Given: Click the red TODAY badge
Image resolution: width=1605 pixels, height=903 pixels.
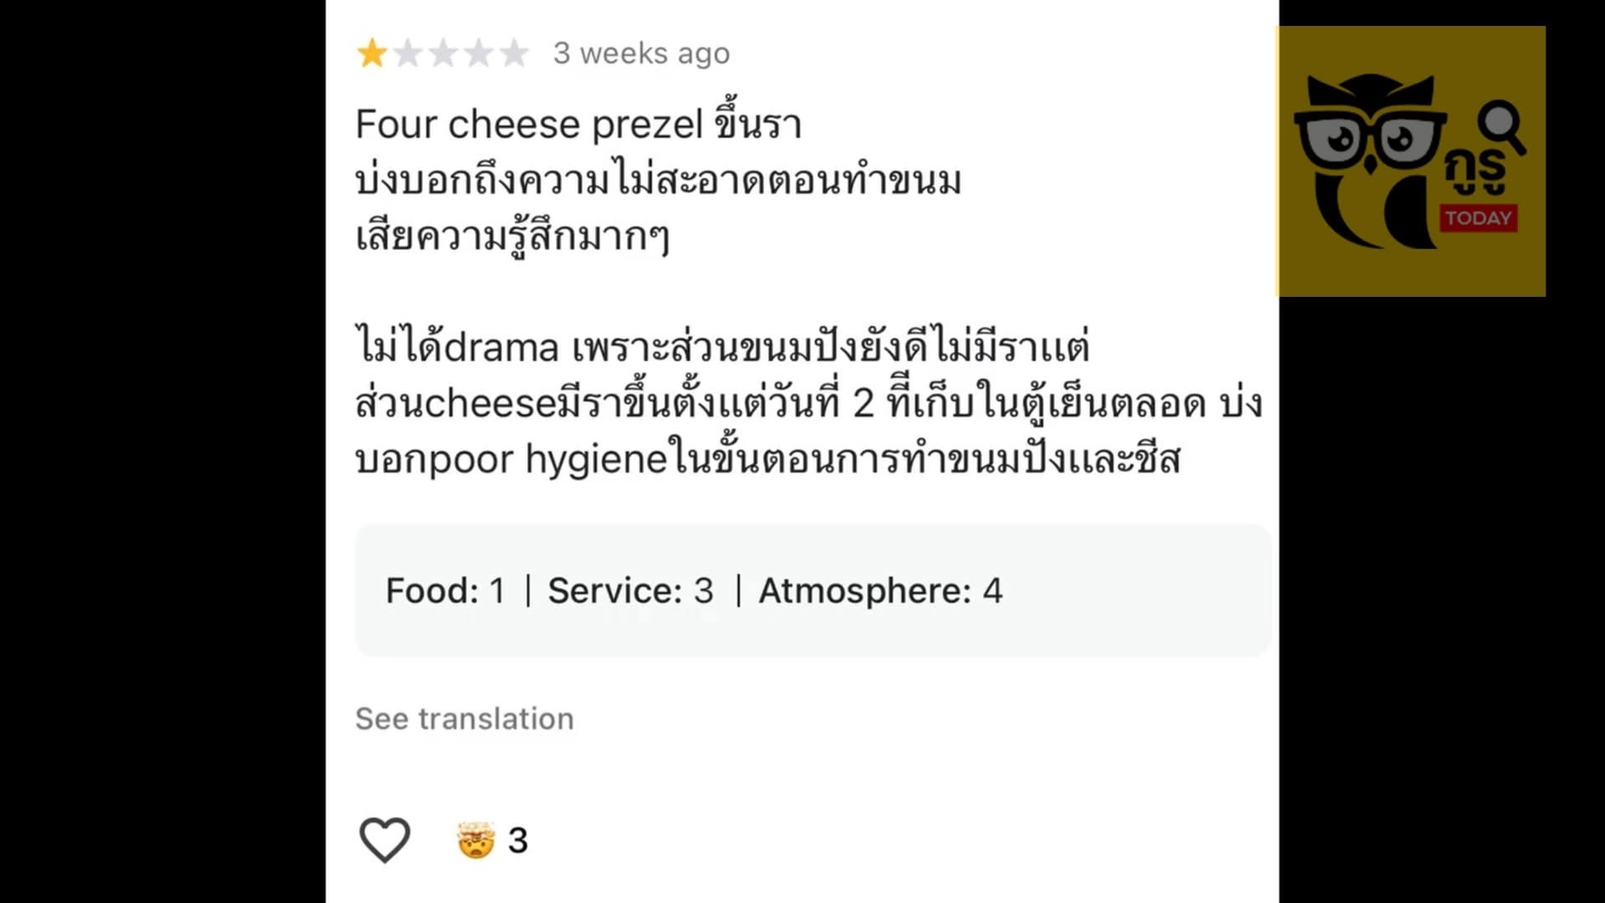Looking at the screenshot, I should point(1478,218).
